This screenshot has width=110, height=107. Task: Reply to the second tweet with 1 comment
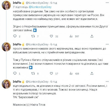[x=15, y=73]
